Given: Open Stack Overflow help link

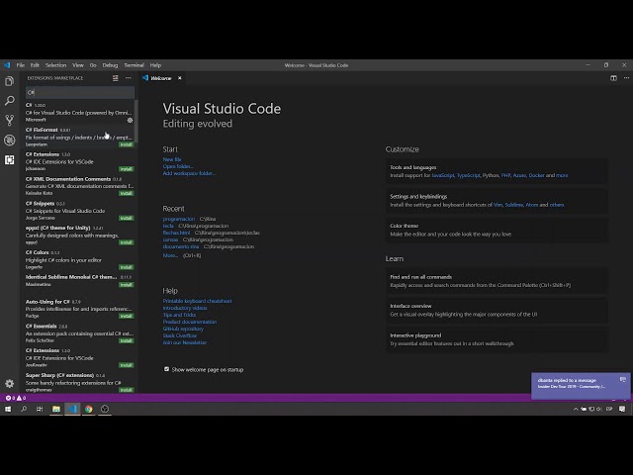Looking at the screenshot, I should [x=180, y=335].
